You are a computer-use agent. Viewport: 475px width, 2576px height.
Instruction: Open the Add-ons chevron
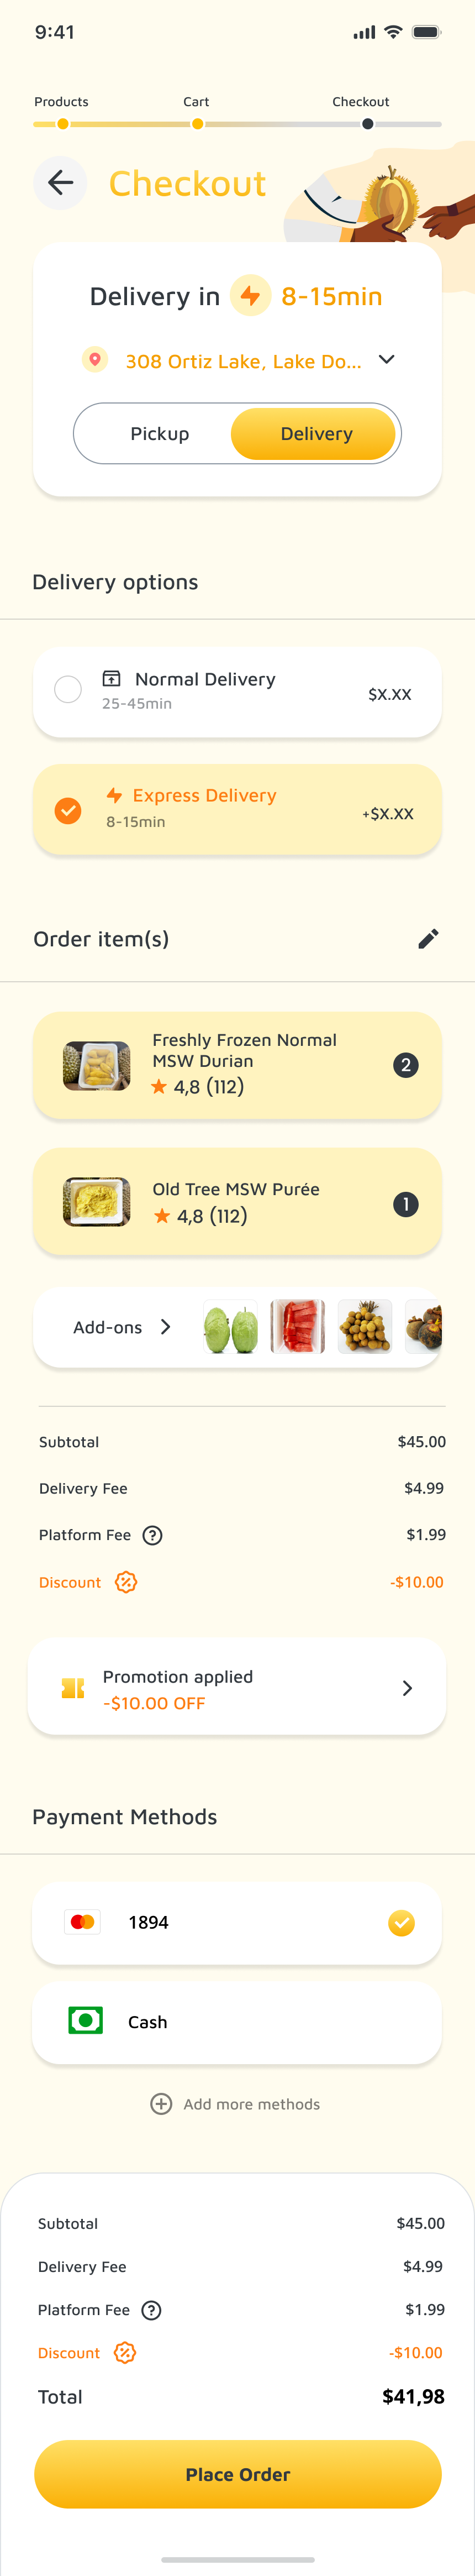point(166,1327)
